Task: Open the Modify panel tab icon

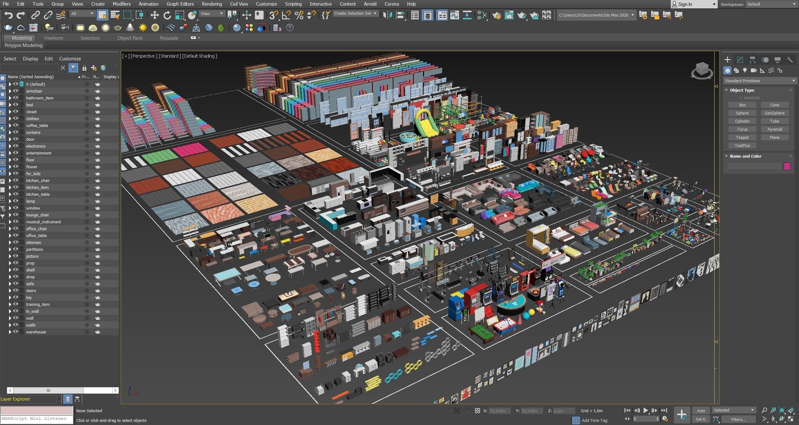Action: pos(740,60)
